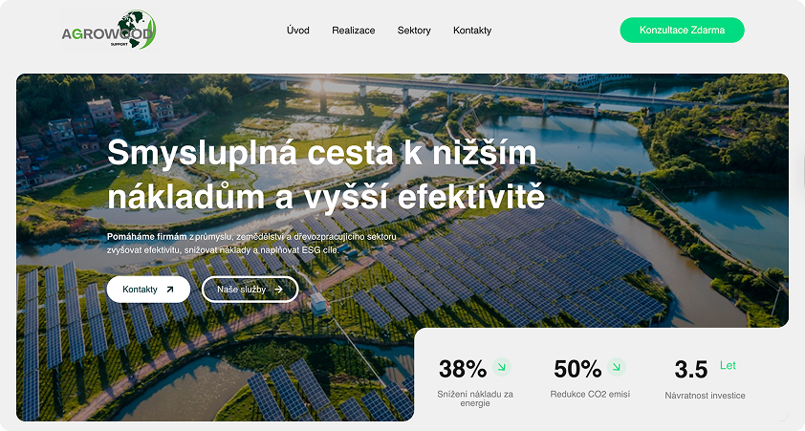Click the Redukce CO2 emisí caption
The height and width of the screenshot is (431, 805).
pyautogui.click(x=590, y=394)
